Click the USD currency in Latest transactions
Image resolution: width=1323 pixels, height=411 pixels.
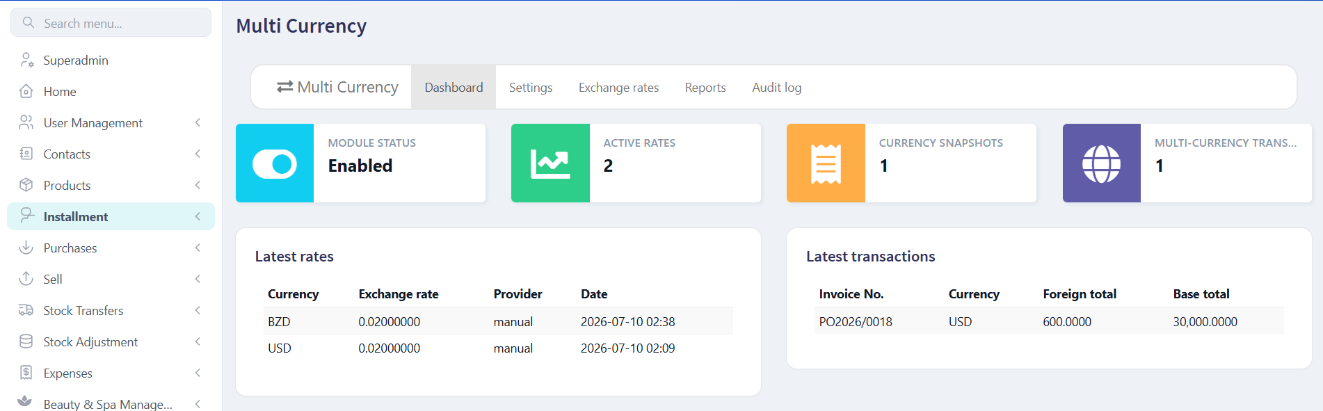coord(960,321)
